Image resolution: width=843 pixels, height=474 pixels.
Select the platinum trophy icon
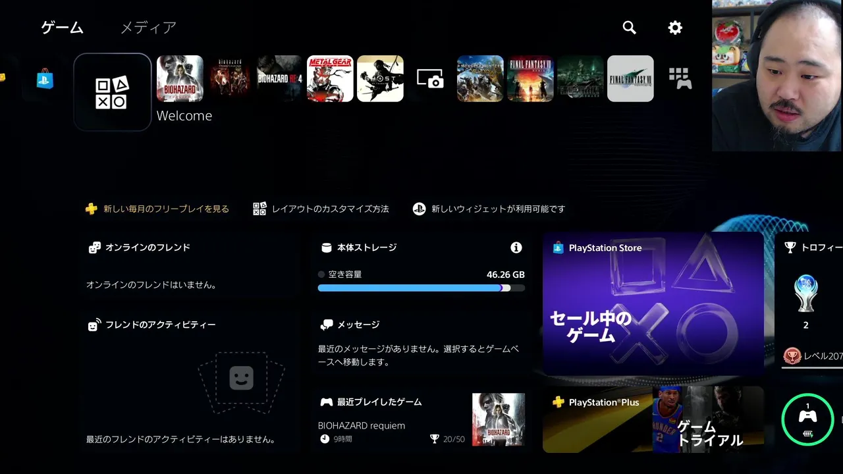[x=805, y=294]
